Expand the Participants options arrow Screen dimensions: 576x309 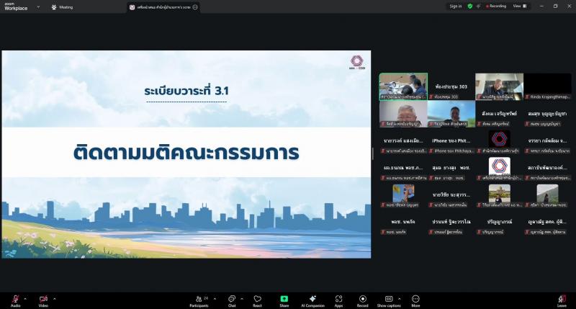pos(215,299)
